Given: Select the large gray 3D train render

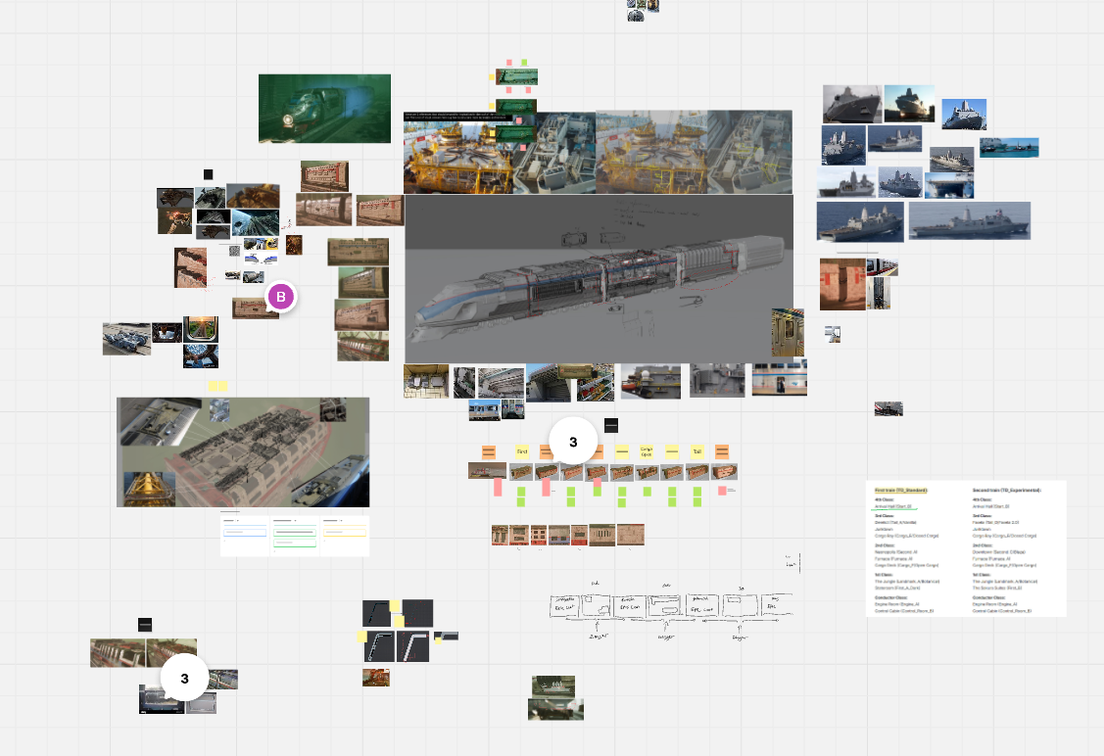Looking at the screenshot, I should point(599,279).
